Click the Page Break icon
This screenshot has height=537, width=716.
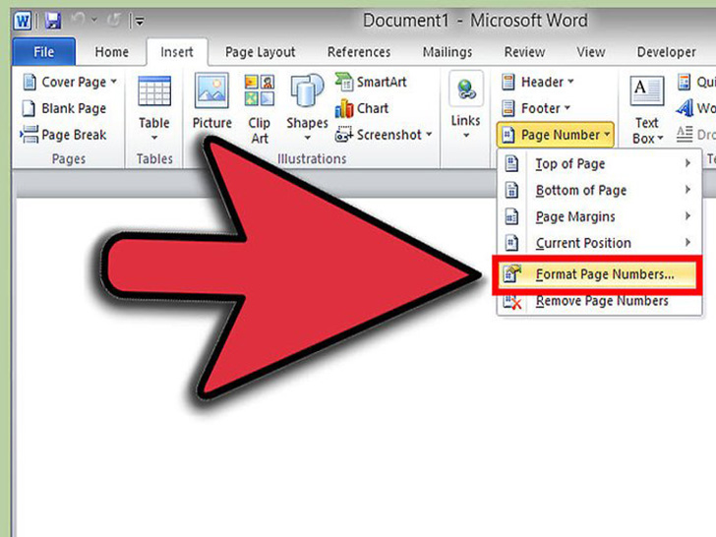click(29, 135)
